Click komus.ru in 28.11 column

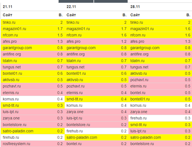(138, 105)
